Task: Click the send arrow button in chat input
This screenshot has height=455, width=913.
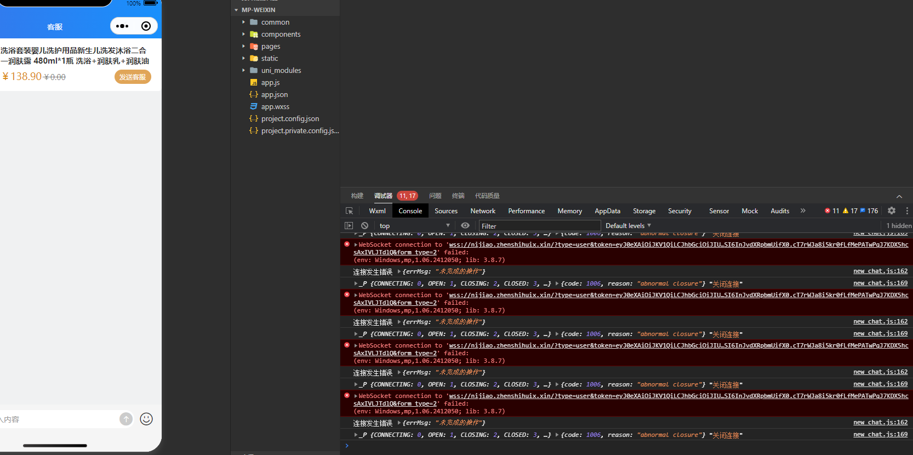Action: point(126,419)
